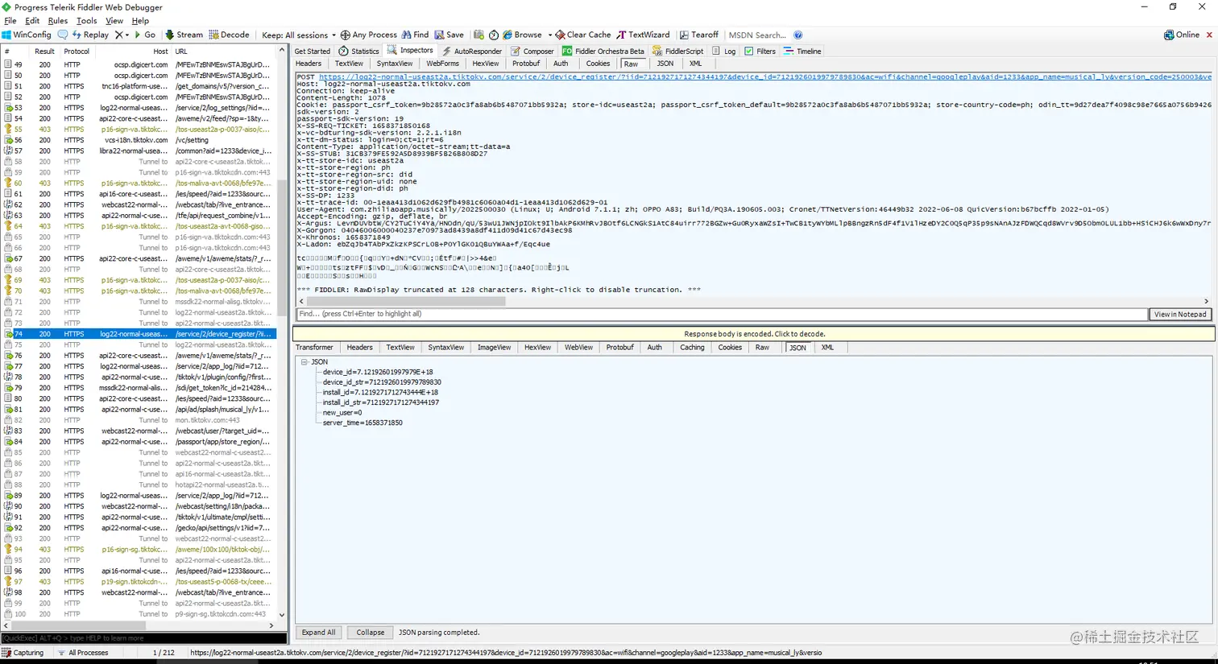Toggle Decode in the toolbar
Viewport: 1218px width, 664px height.
click(x=229, y=35)
